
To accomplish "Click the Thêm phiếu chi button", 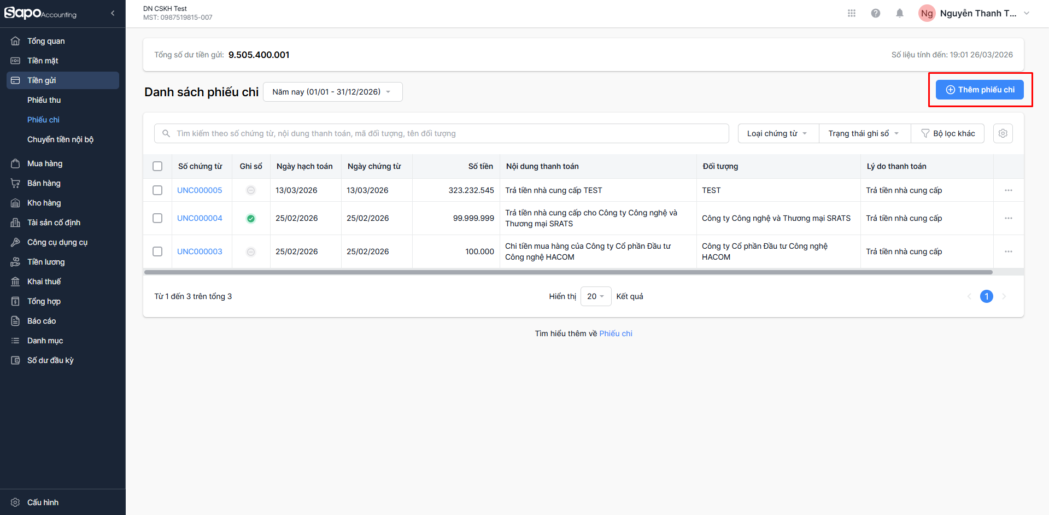I will pos(980,90).
